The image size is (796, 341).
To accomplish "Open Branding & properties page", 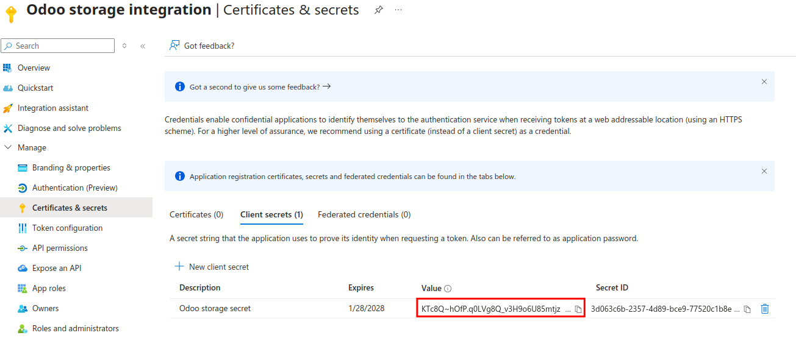I will [71, 167].
